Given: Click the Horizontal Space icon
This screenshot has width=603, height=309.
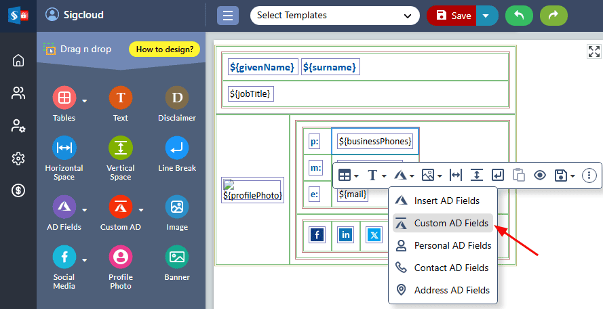Looking at the screenshot, I should click(64, 148).
